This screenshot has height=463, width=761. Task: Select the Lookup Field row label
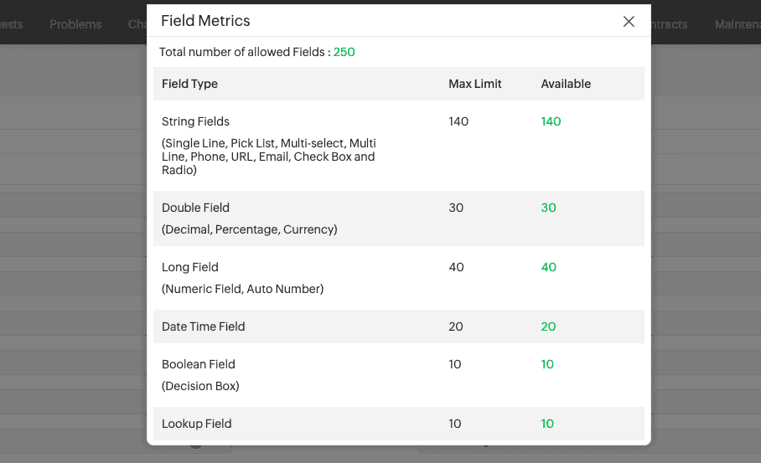coord(197,424)
